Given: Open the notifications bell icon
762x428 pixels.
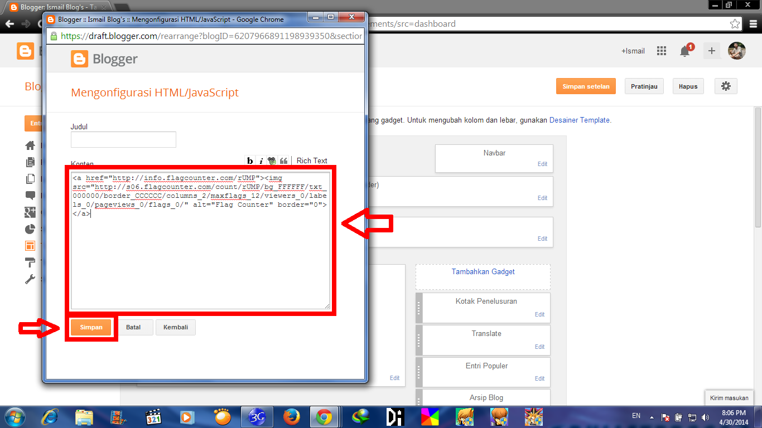Looking at the screenshot, I should 685,51.
